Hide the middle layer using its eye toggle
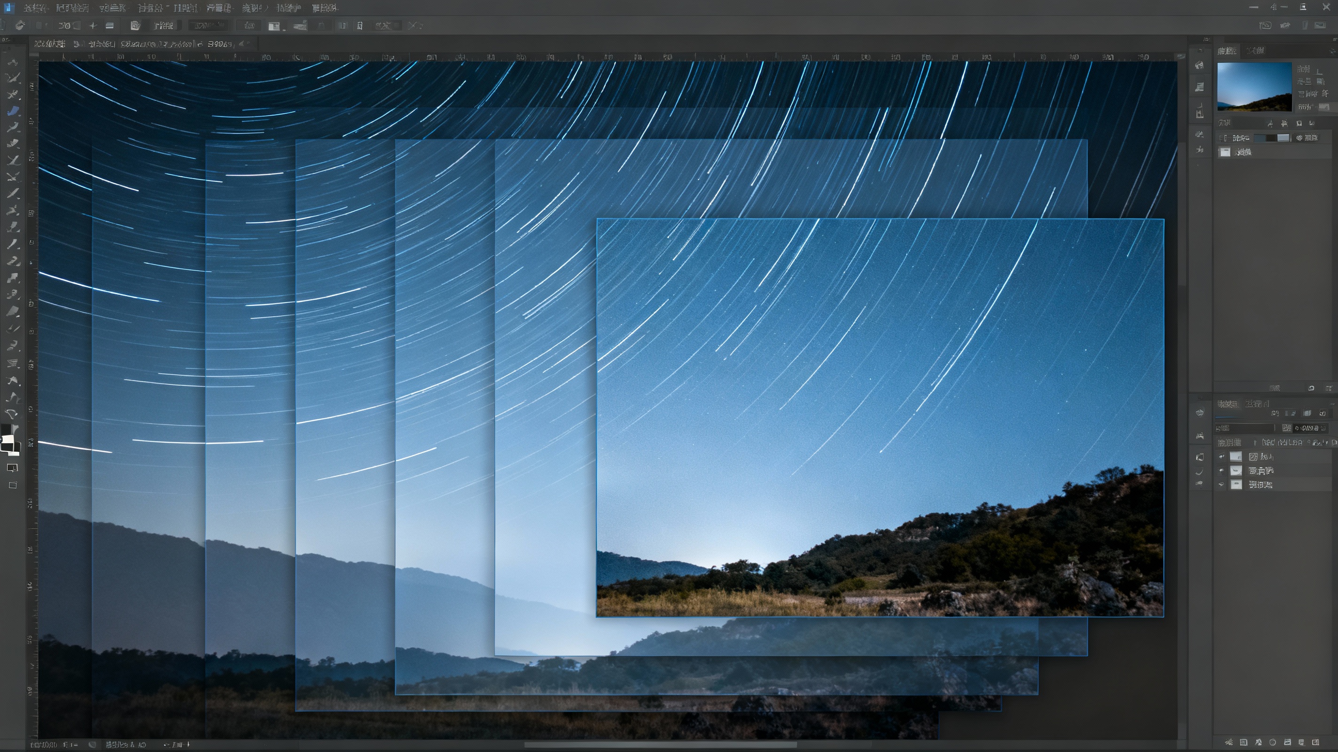1338x752 pixels. point(1221,471)
